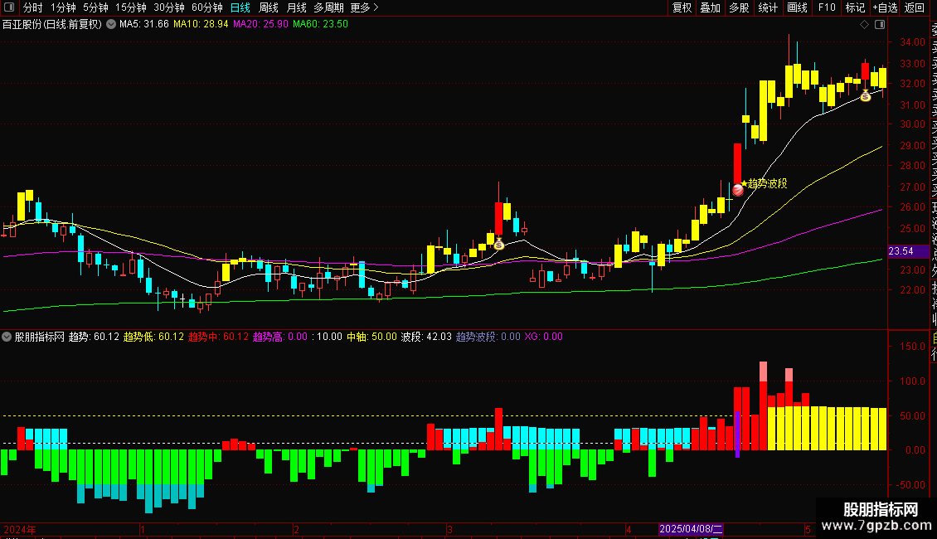Click the MA60: 23.50 value
The image size is (937, 539).
[x=320, y=25]
